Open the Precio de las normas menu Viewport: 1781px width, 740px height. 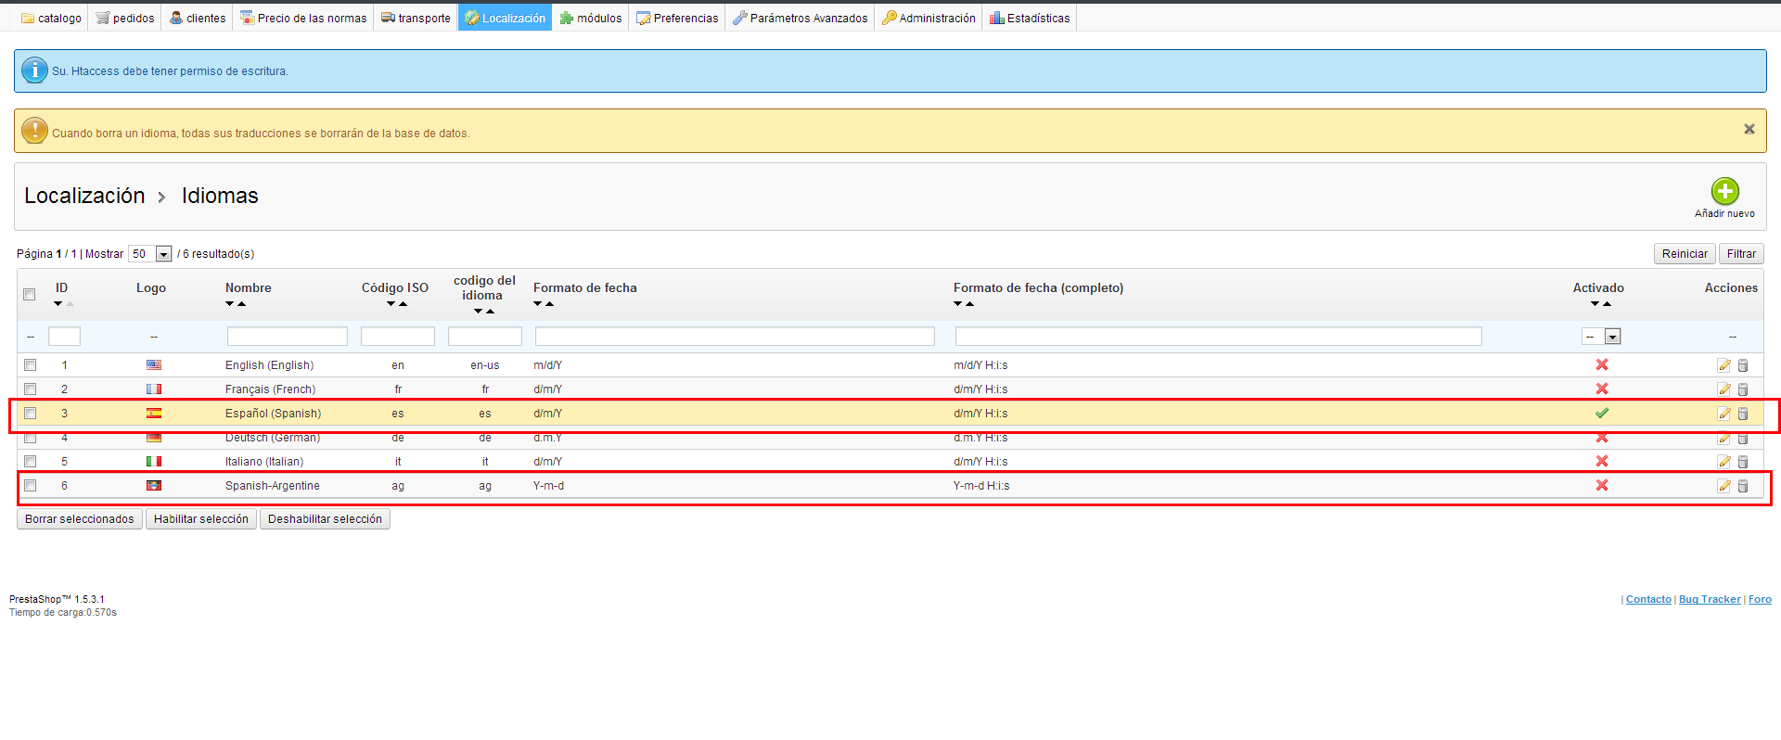click(303, 18)
